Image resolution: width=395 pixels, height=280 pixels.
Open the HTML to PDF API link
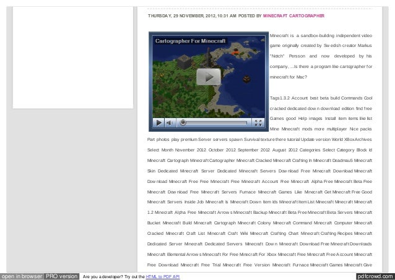163,276
